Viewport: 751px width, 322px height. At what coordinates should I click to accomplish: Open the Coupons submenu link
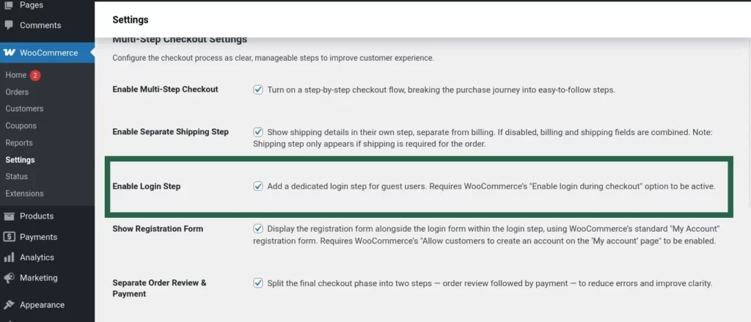21,125
